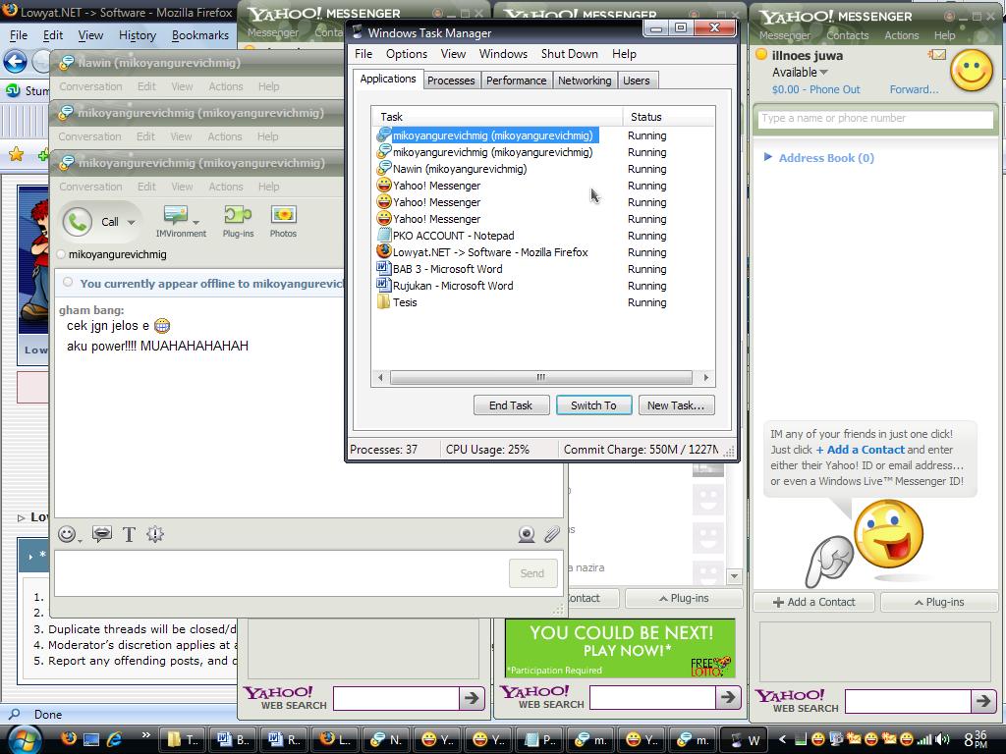The height and width of the screenshot is (754, 1006).
Task: Switch to the Processes tab
Action: click(x=451, y=81)
